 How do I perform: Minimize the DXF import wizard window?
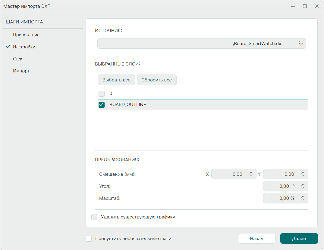[293, 6]
